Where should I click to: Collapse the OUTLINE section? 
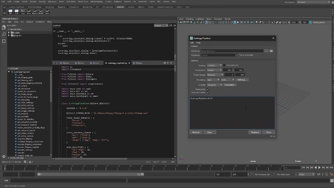(x=9, y=69)
